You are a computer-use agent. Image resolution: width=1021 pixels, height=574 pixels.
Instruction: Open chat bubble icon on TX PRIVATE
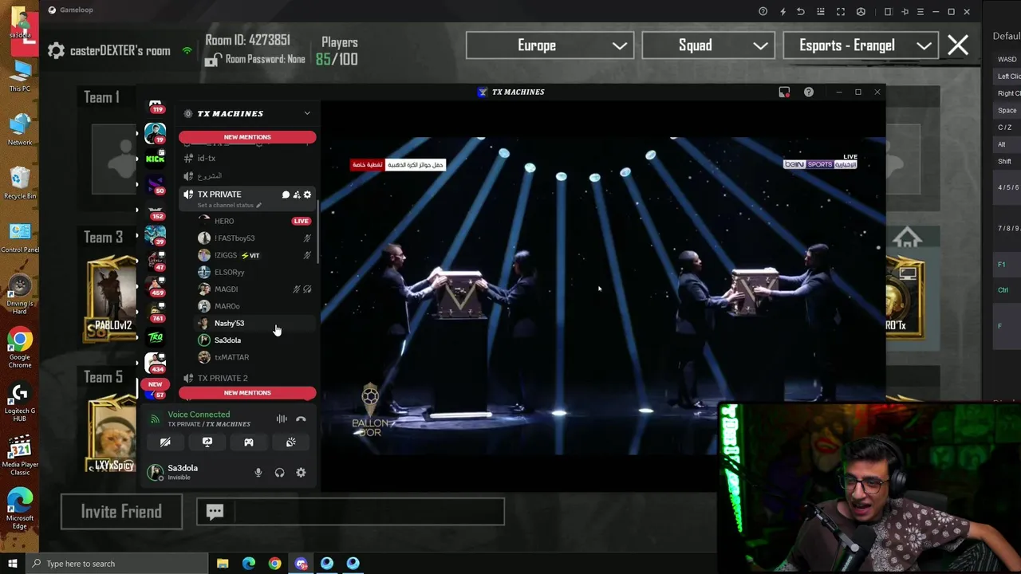[x=286, y=195]
